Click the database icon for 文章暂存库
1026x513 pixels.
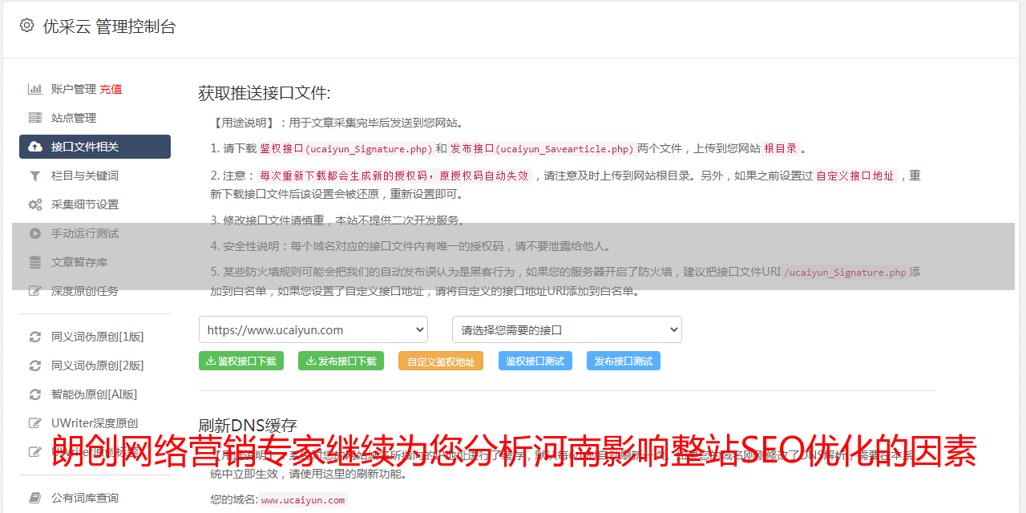pos(35,262)
